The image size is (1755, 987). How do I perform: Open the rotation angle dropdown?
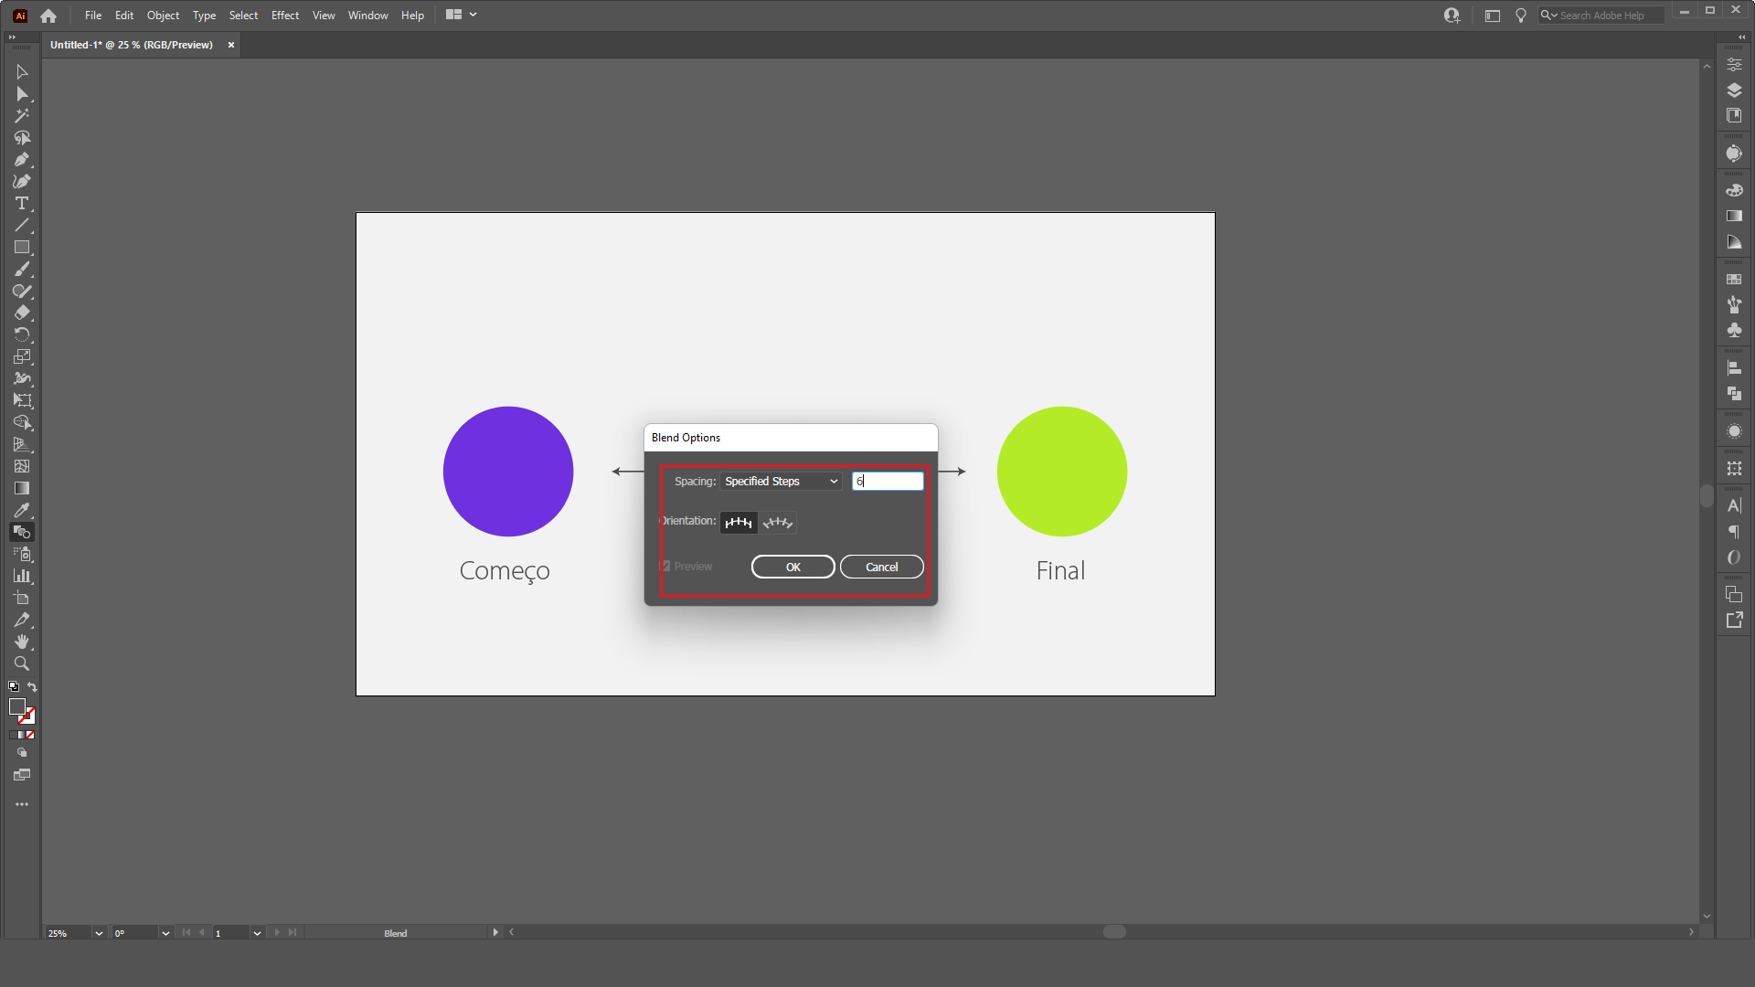coord(165,933)
